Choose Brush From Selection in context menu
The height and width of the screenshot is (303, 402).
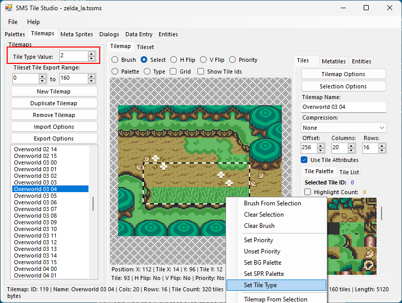(276, 203)
